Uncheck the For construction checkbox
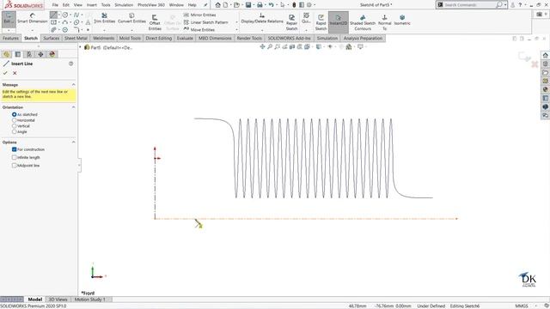Image resolution: width=550 pixels, height=309 pixels. [x=15, y=149]
